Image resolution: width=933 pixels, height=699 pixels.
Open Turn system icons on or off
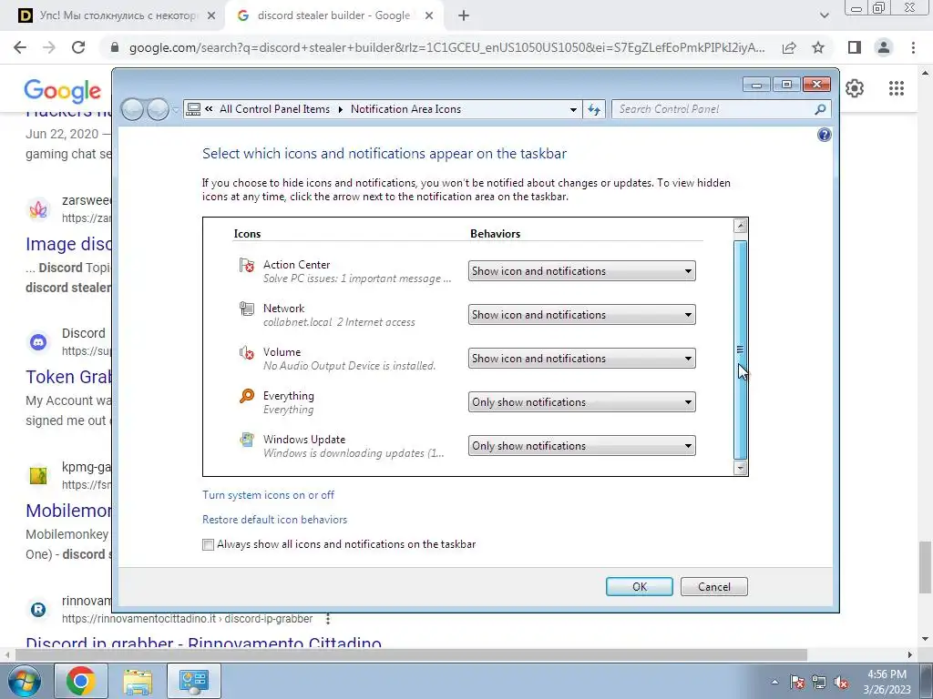click(x=269, y=495)
